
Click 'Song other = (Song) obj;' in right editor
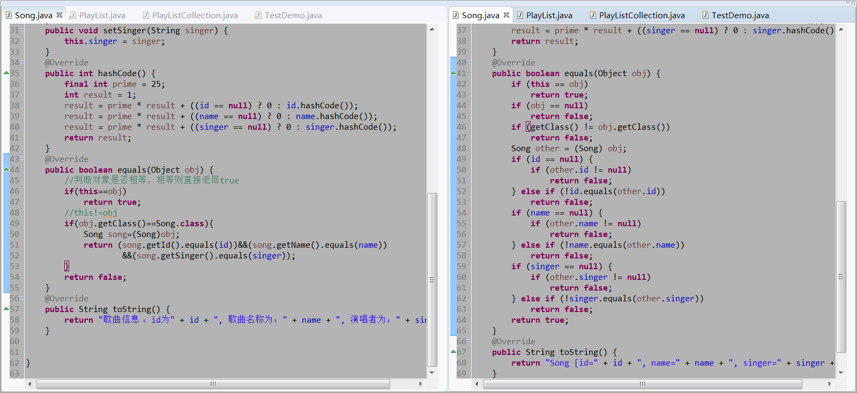point(569,149)
